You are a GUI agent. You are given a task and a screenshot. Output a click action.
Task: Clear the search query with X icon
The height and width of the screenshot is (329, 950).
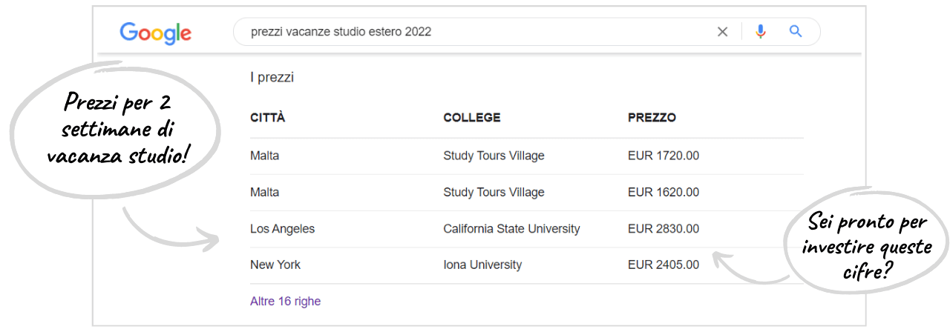722,32
